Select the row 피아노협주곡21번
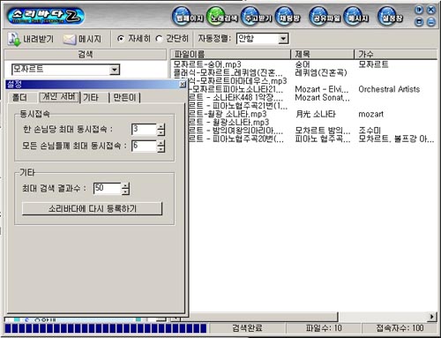The height and width of the screenshot is (338, 441). point(238,106)
